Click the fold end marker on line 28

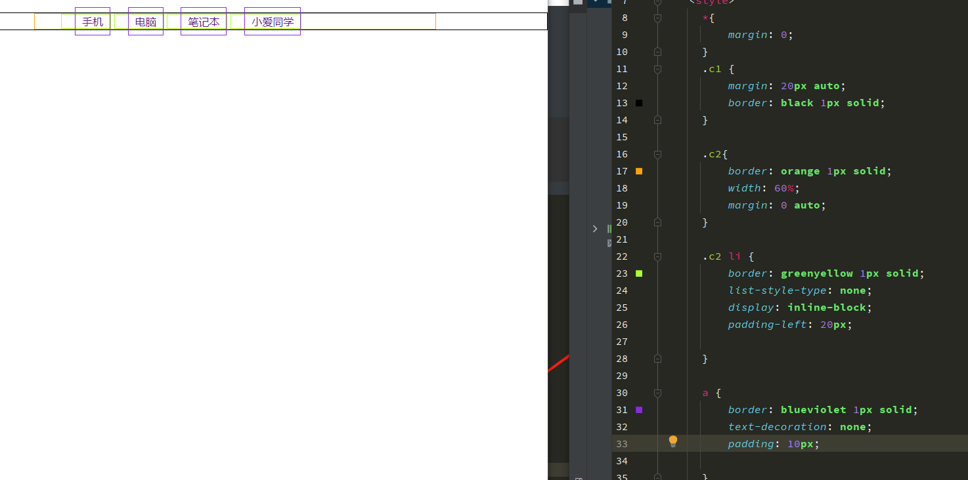click(x=657, y=359)
